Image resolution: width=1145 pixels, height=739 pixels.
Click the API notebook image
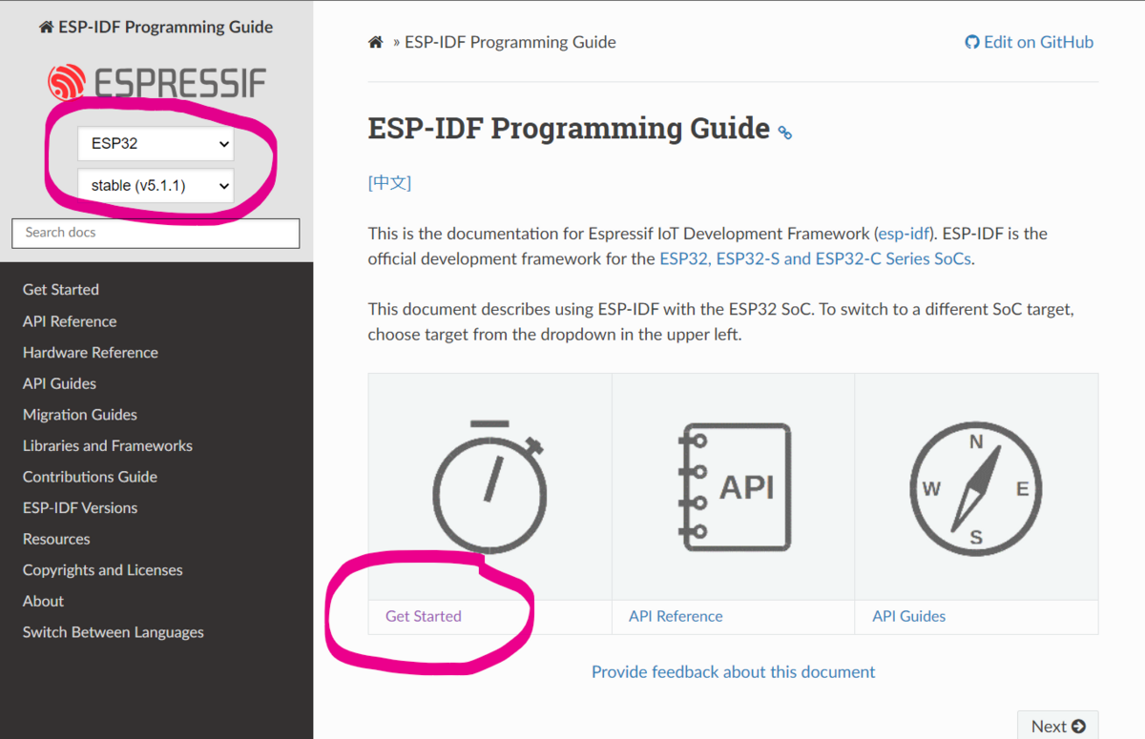point(735,486)
